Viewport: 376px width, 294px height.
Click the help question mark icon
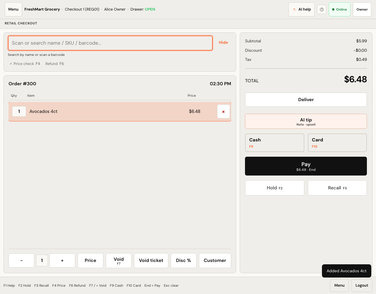click(322, 9)
